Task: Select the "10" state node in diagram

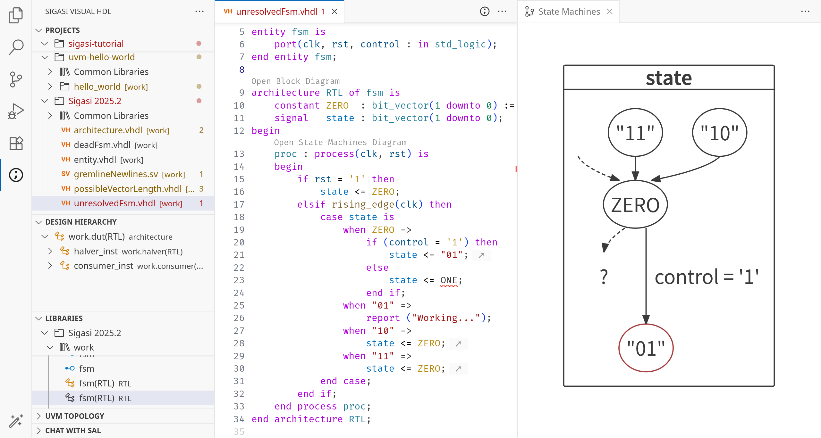Action: coord(720,133)
